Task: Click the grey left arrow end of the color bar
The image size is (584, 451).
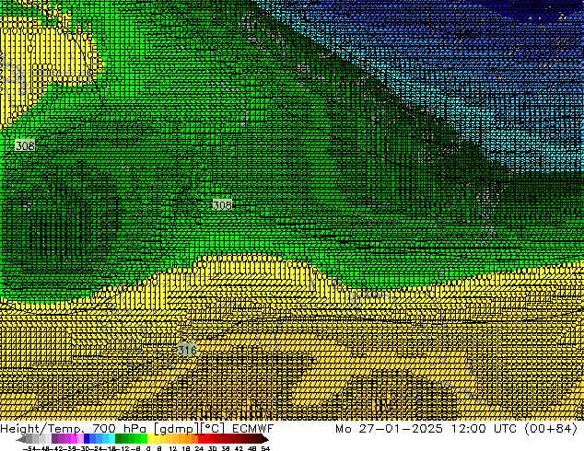Action: coord(21,440)
